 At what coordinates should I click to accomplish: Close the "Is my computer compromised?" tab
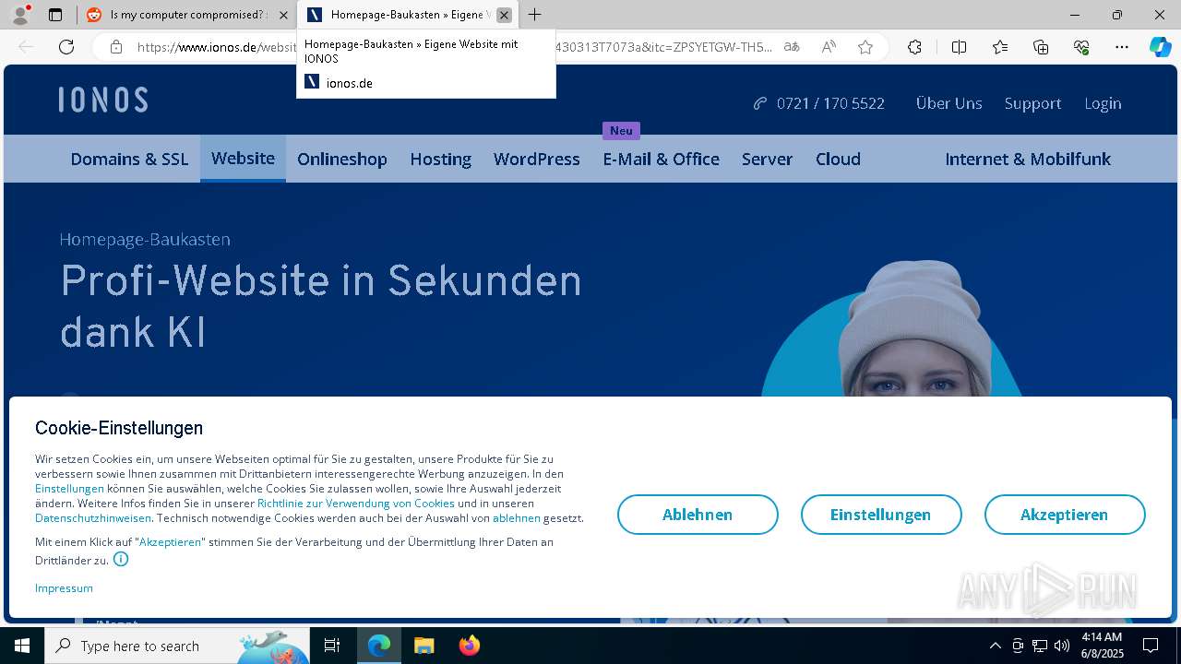click(283, 15)
